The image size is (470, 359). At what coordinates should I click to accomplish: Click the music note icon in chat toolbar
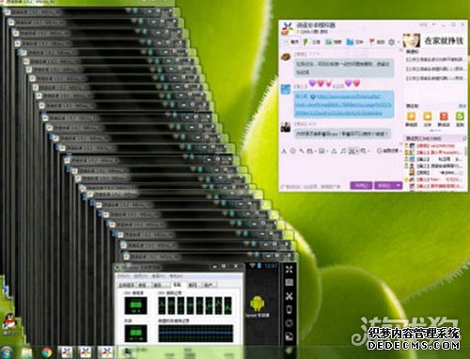click(x=343, y=151)
